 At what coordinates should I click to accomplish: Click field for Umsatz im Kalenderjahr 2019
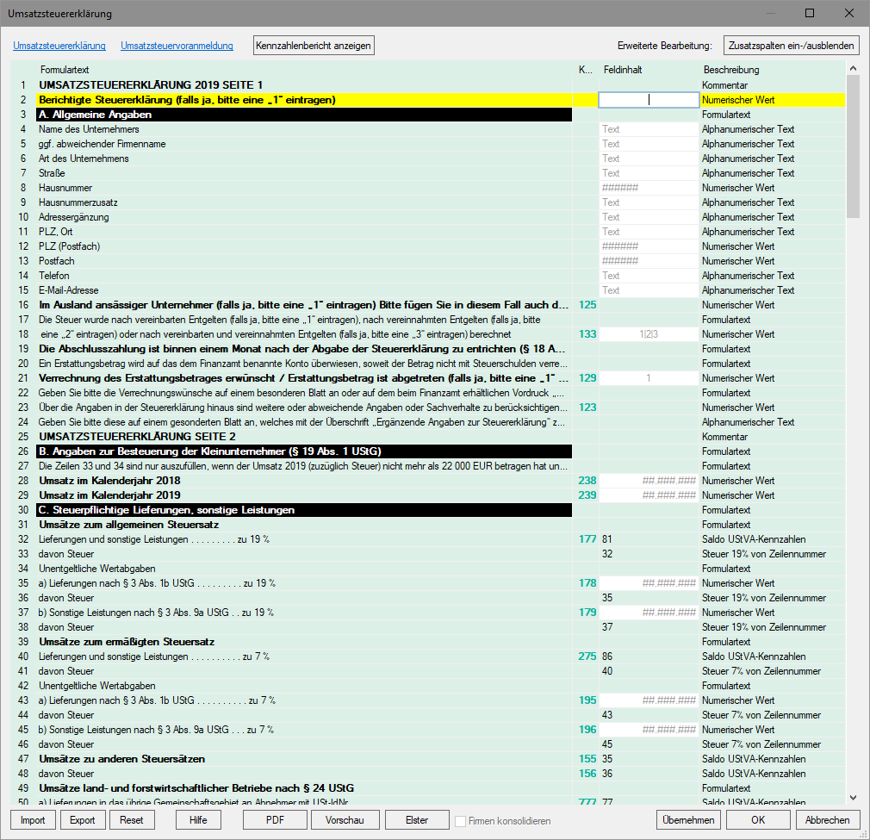pyautogui.click(x=649, y=495)
